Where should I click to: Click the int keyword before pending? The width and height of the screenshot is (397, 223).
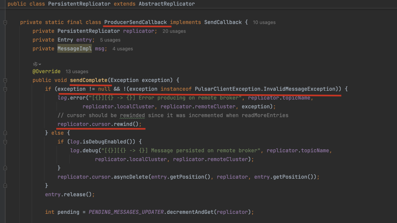pyautogui.click(x=50, y=212)
